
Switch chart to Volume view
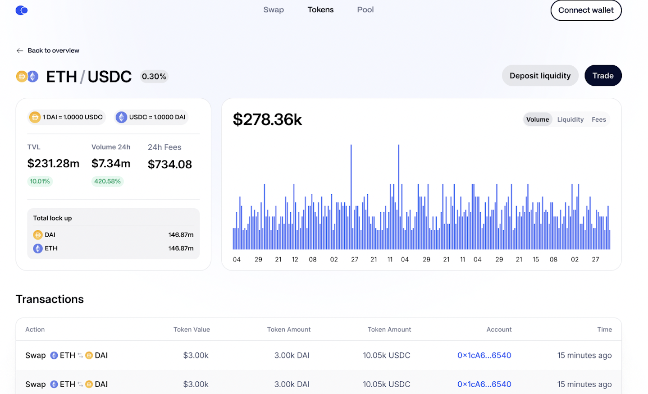click(537, 119)
